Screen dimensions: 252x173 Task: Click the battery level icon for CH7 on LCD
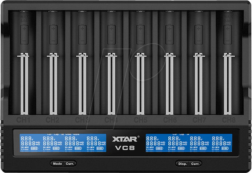[203, 148]
